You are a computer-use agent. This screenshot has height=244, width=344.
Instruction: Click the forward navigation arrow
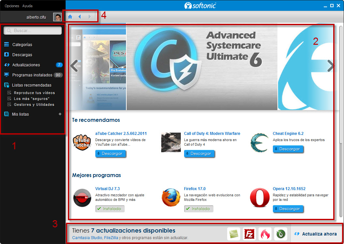[x=90, y=16]
